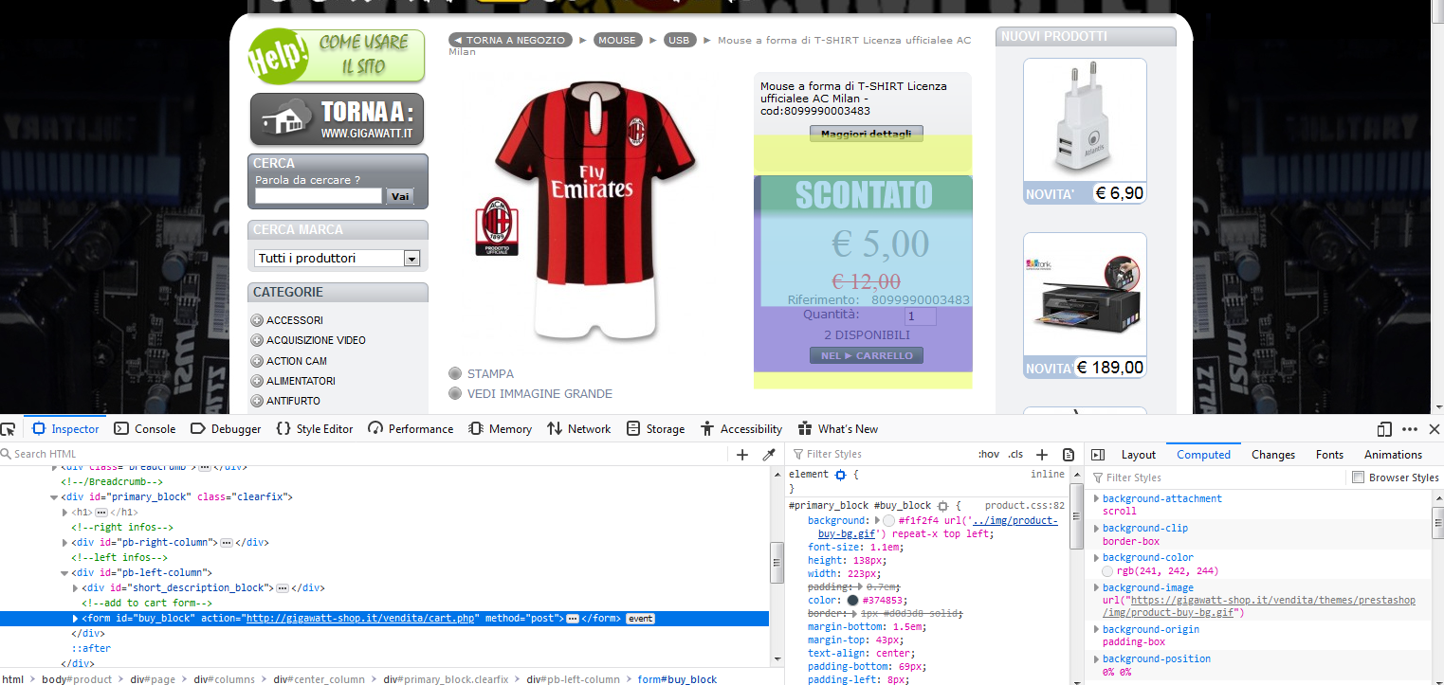Click the Help come usare il sito banner
Viewport: 1444px width, 685px height.
pos(337,56)
